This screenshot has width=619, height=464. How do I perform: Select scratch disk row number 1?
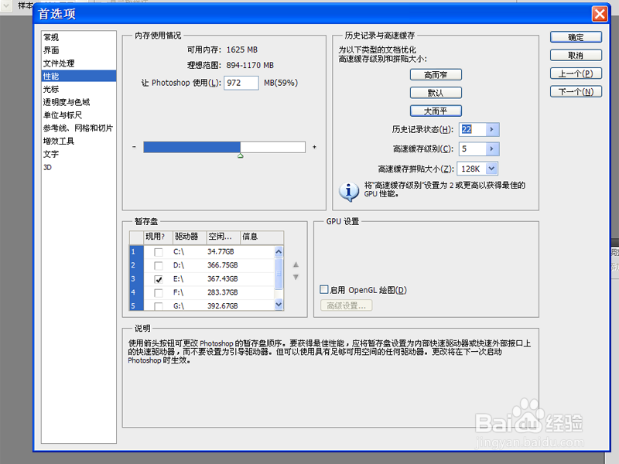[x=136, y=252]
